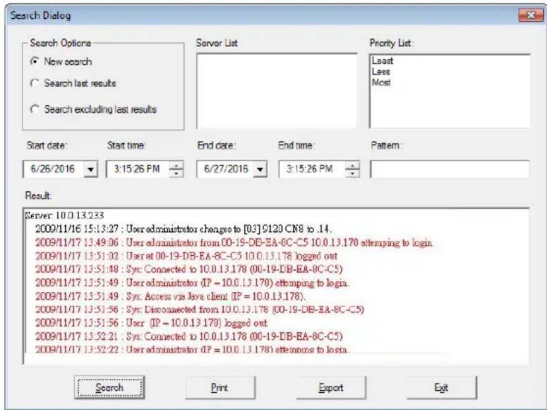Select Search excluding last results option
The image size is (547, 410).
coord(34,109)
